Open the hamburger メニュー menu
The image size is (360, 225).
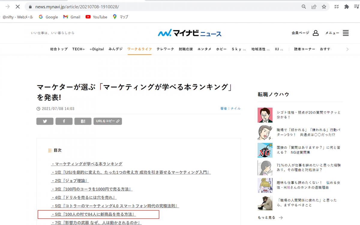click(346, 33)
